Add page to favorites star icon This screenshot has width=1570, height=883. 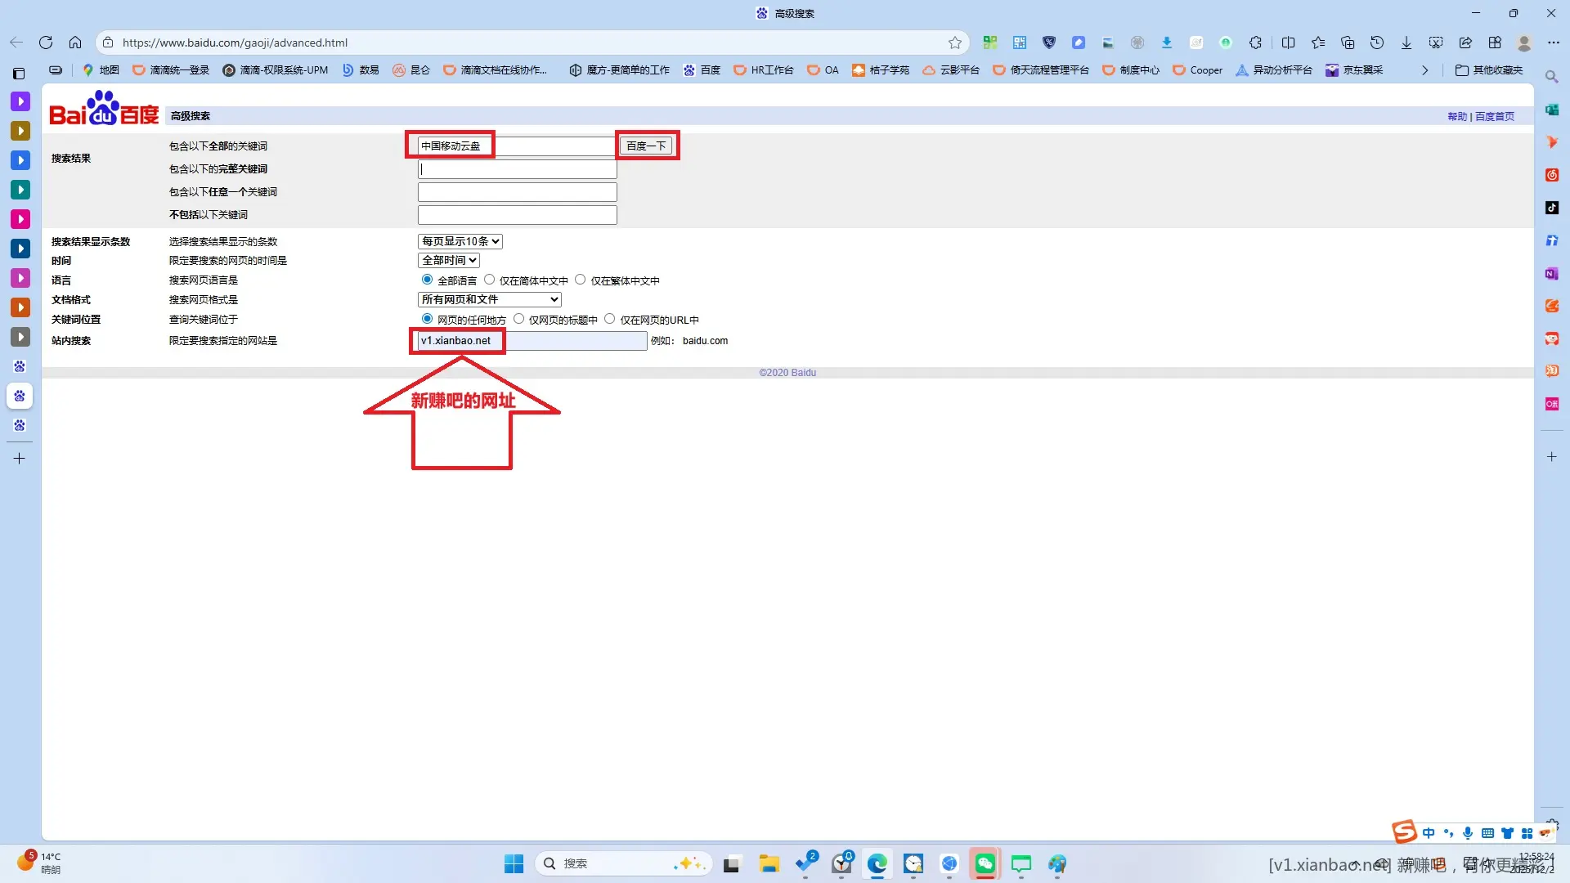(955, 43)
